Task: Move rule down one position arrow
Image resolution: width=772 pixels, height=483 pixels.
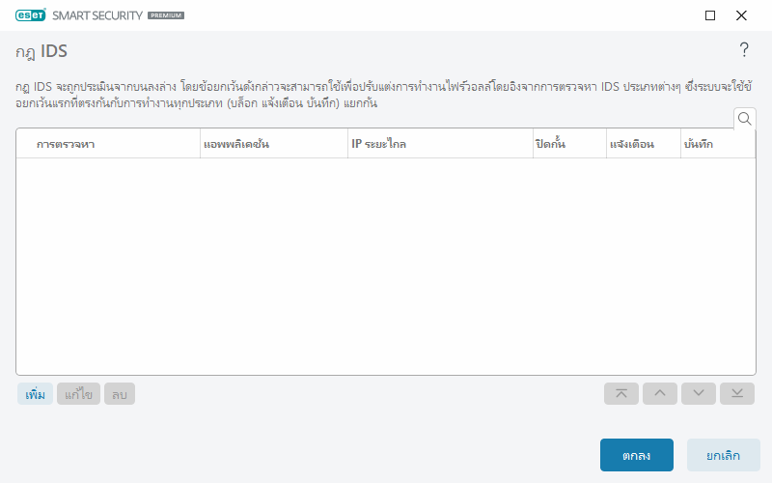Action: [698, 393]
